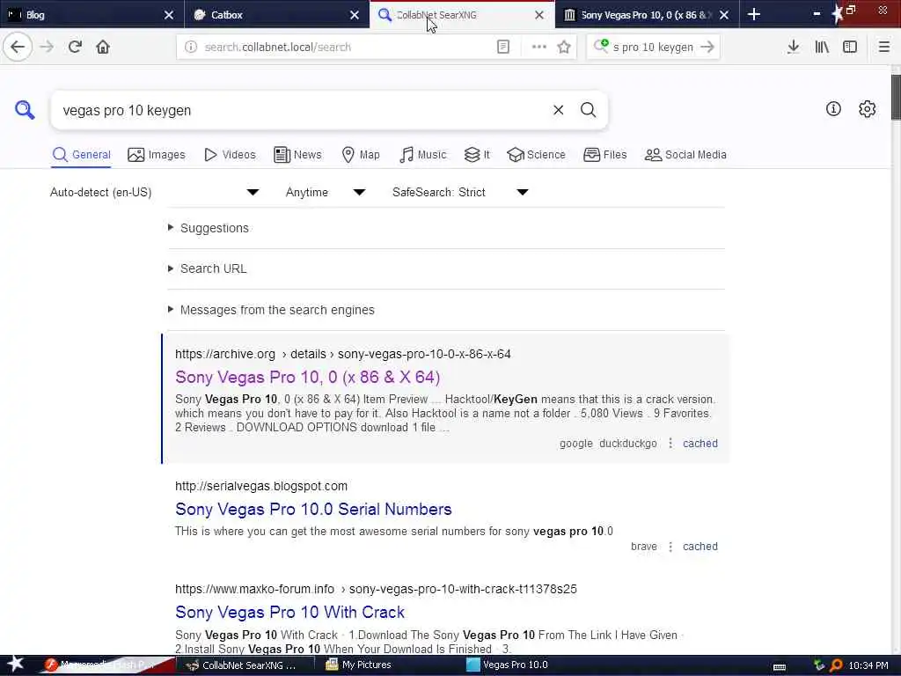Open the SafeSearch Strict dropdown
This screenshot has height=676, width=901.
[x=460, y=192]
